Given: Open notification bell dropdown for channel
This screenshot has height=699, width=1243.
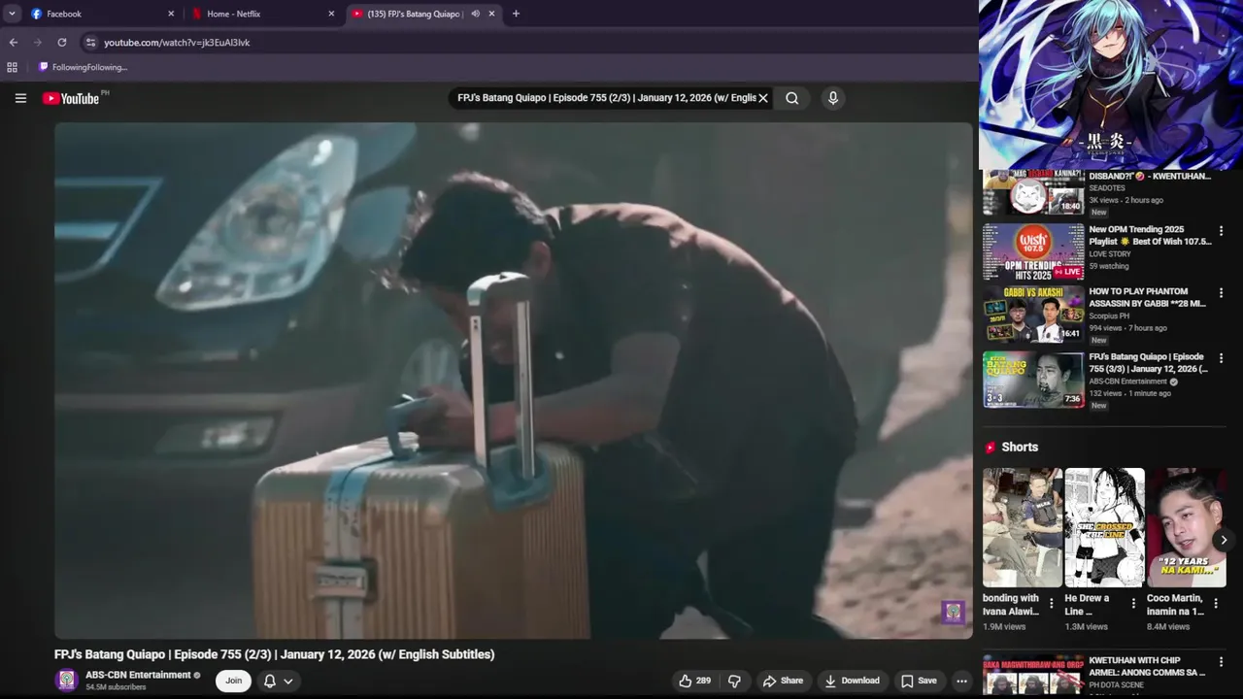Looking at the screenshot, I should 278,681.
